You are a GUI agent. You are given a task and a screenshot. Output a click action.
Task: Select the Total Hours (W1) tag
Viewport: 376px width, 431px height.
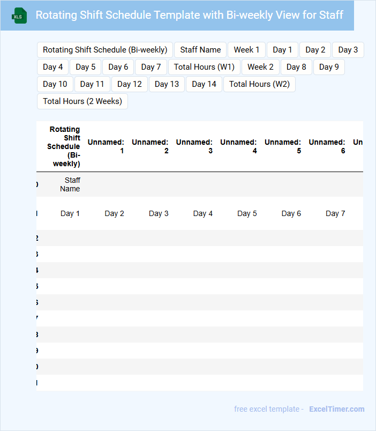coord(204,67)
